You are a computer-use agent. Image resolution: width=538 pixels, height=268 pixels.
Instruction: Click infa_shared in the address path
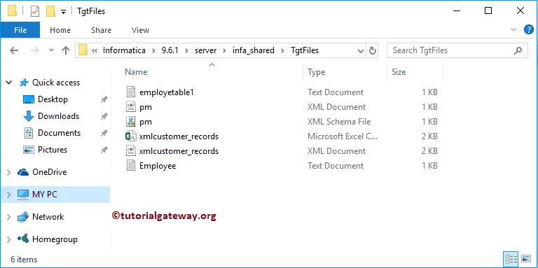click(254, 50)
